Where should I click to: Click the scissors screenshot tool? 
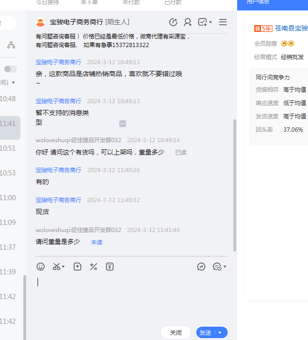point(57,267)
